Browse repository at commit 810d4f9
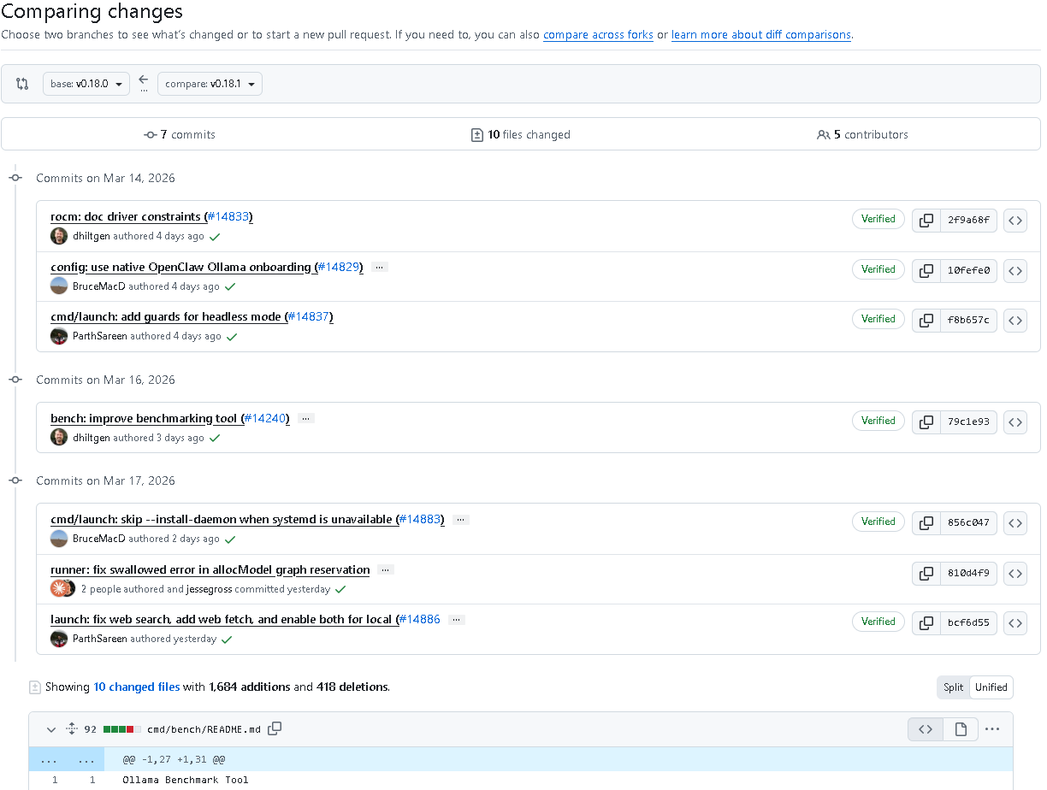1047x790 pixels. click(x=1015, y=573)
